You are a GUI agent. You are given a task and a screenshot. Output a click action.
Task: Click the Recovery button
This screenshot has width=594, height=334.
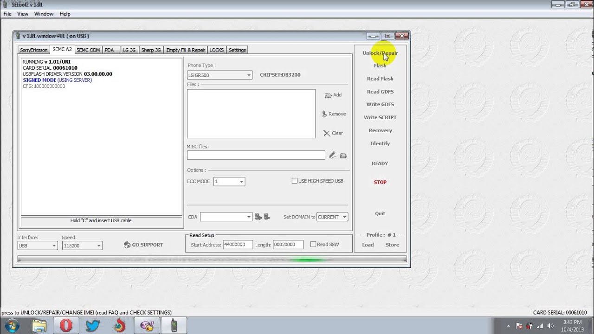pyautogui.click(x=380, y=130)
